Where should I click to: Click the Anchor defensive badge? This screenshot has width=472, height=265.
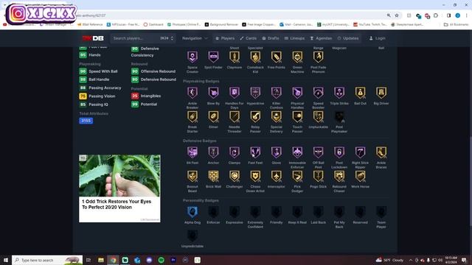213,152
